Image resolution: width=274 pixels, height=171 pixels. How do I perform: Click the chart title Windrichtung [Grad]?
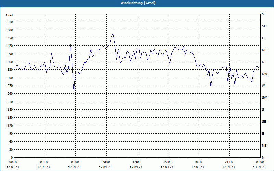tap(138, 3)
